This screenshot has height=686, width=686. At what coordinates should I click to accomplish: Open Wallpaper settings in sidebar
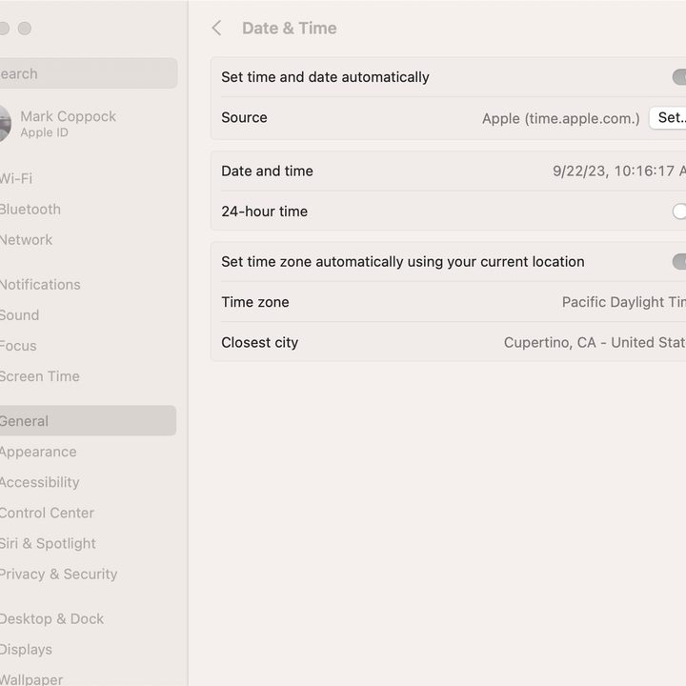click(x=31, y=679)
